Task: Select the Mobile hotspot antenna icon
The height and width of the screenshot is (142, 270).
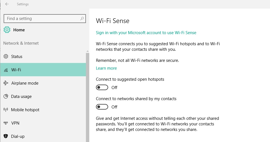Action: (6, 110)
